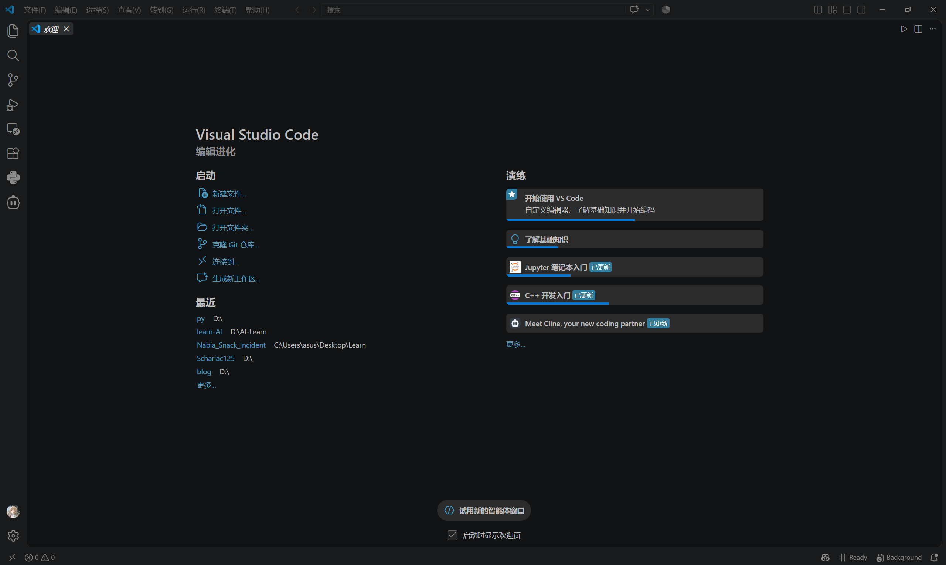Open the 查看(V) menu
Image resolution: width=946 pixels, height=565 pixels.
pyautogui.click(x=129, y=10)
